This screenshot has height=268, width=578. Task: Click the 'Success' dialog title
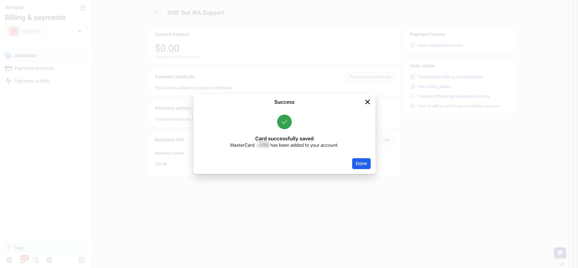coord(284,102)
